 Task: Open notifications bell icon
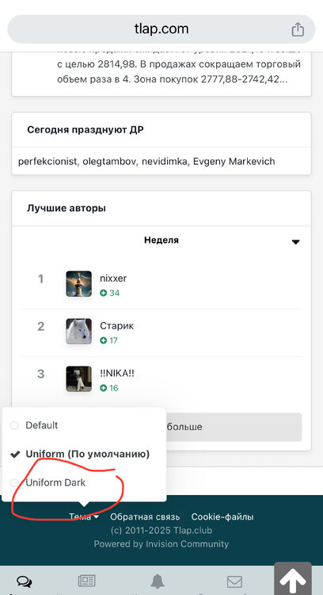click(158, 581)
